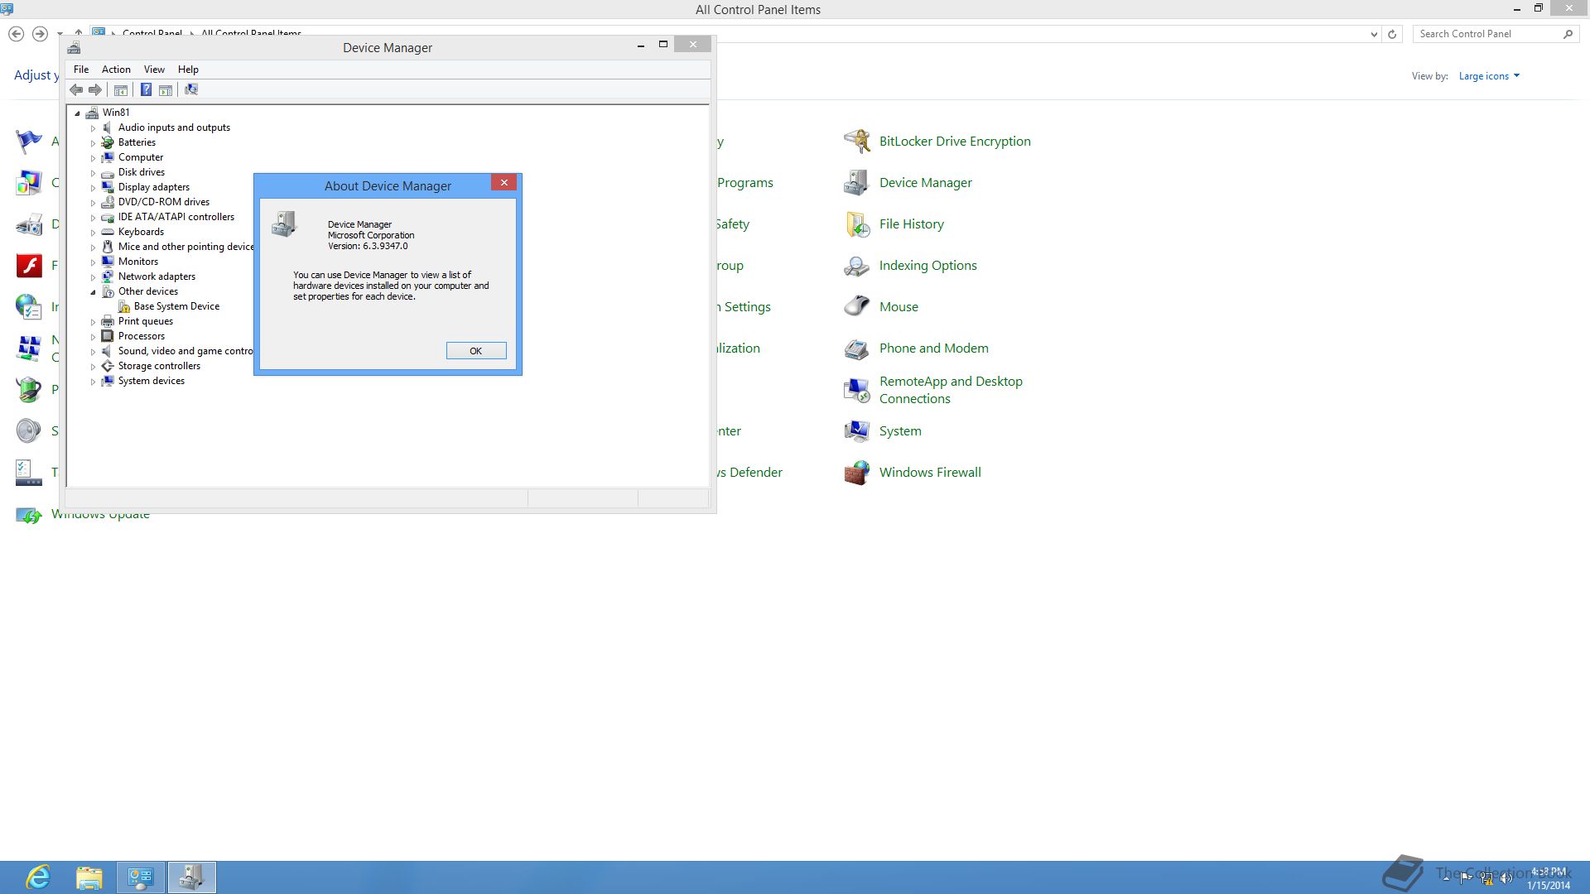
Task: Expand the Processors category arrow
Action: [x=94, y=337]
